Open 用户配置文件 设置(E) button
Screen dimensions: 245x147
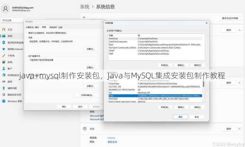(x=91, y=67)
